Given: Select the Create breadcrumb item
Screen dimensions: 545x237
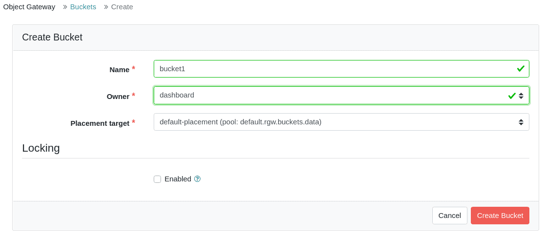Looking at the screenshot, I should 122,7.
